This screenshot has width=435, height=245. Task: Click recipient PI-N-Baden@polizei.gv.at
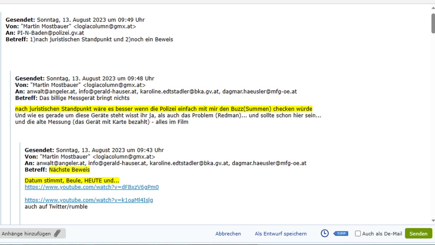point(51,33)
